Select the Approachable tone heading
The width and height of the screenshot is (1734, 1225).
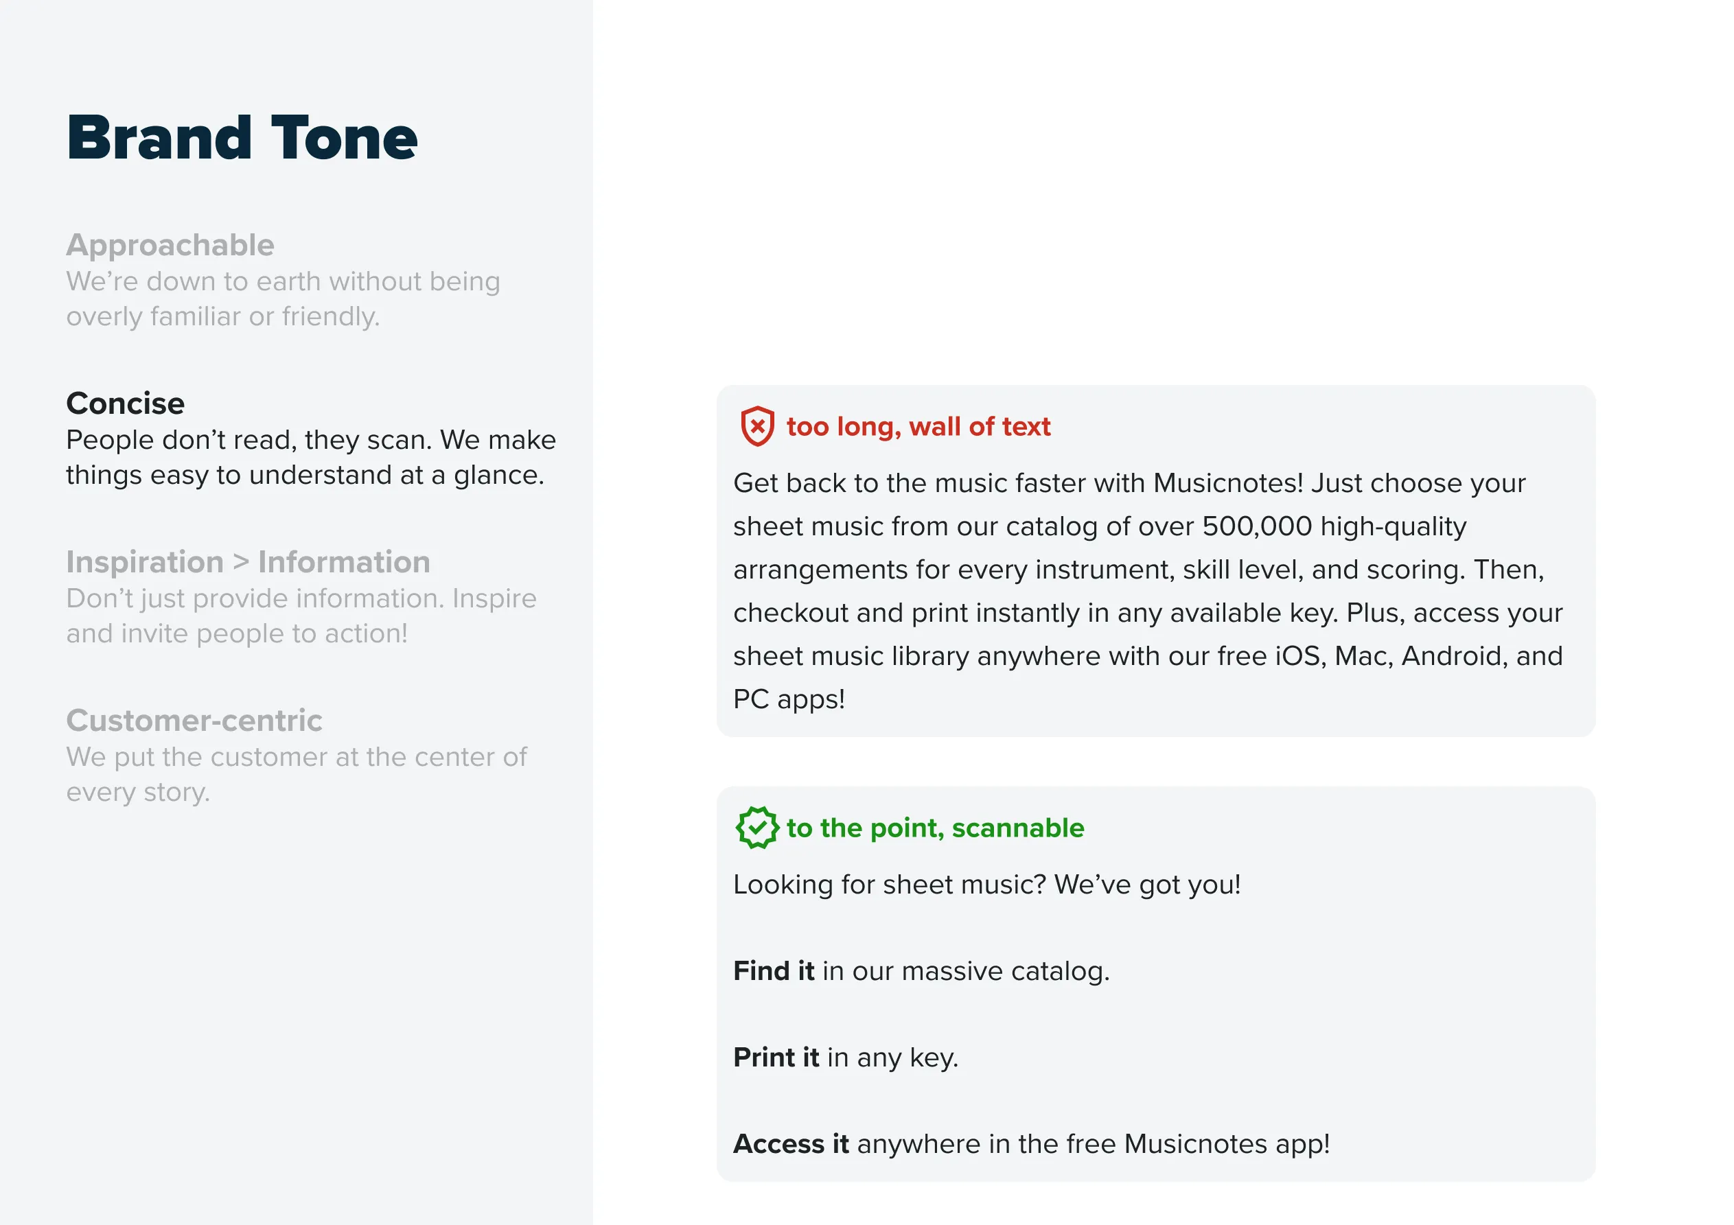tap(170, 246)
